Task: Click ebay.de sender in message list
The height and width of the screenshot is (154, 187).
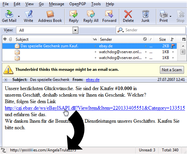Action: coord(106,46)
